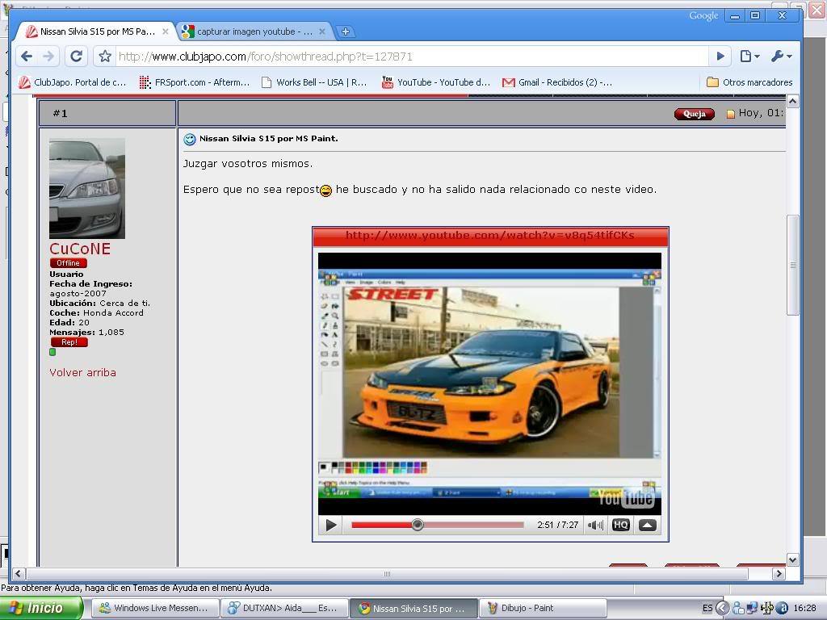Image resolution: width=827 pixels, height=620 pixels.
Task: Click the post title Nissan Silvia S15 por MS Paint
Action: click(x=268, y=139)
